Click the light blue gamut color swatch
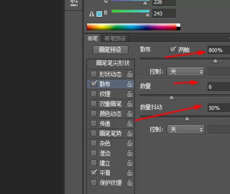This screenshot has height=194, width=230. 99,14
